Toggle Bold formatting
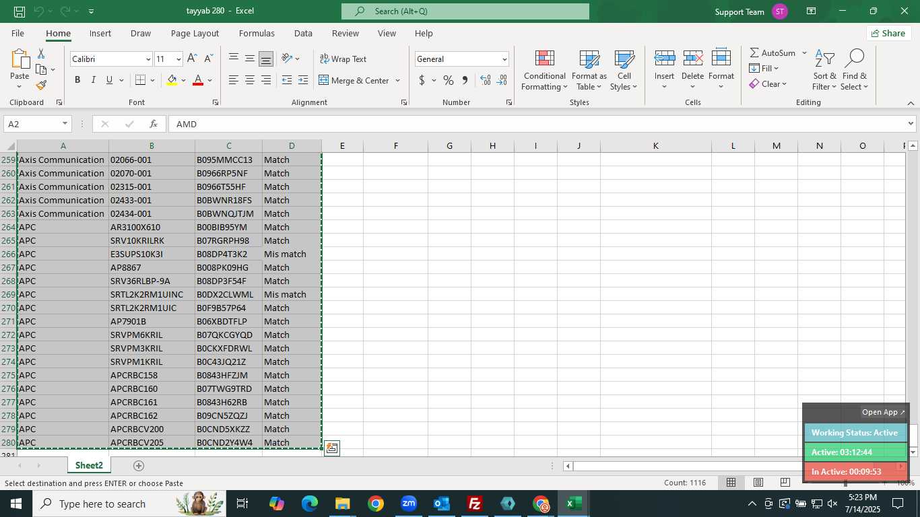The height and width of the screenshot is (517, 920). coord(77,80)
